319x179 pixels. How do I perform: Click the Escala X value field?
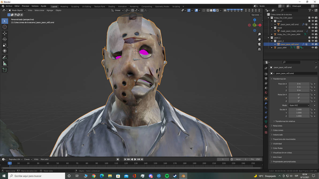coord(299,110)
